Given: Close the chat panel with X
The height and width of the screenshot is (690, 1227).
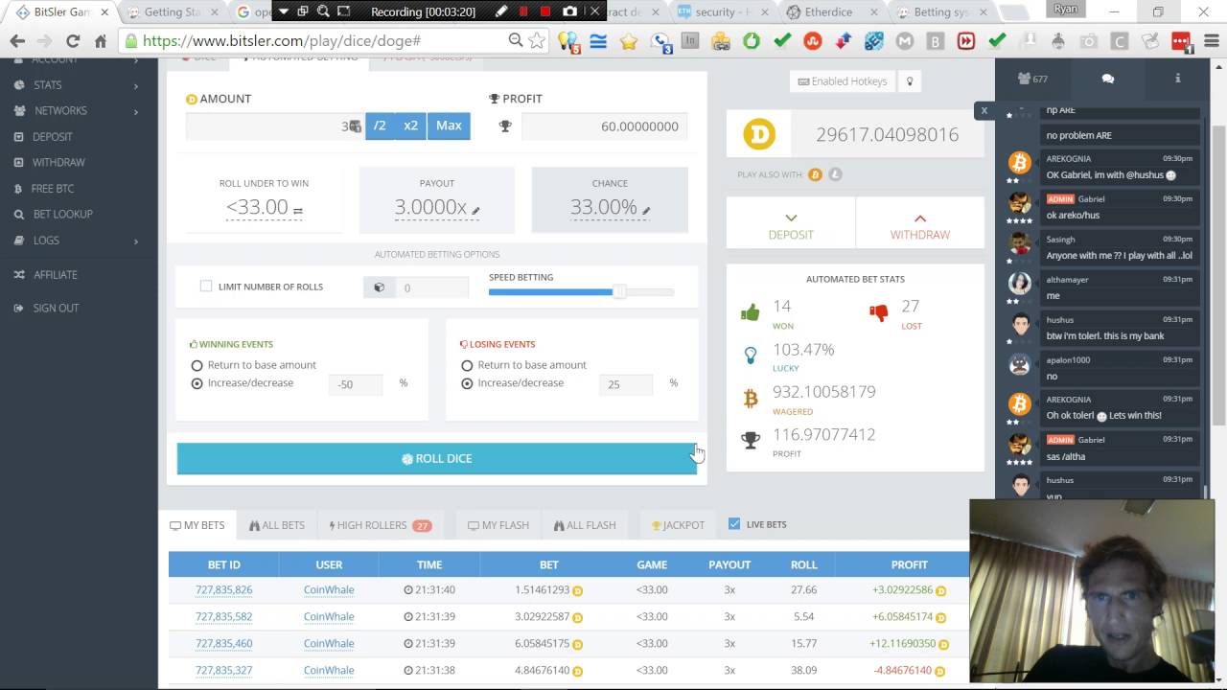Looking at the screenshot, I should click(984, 110).
